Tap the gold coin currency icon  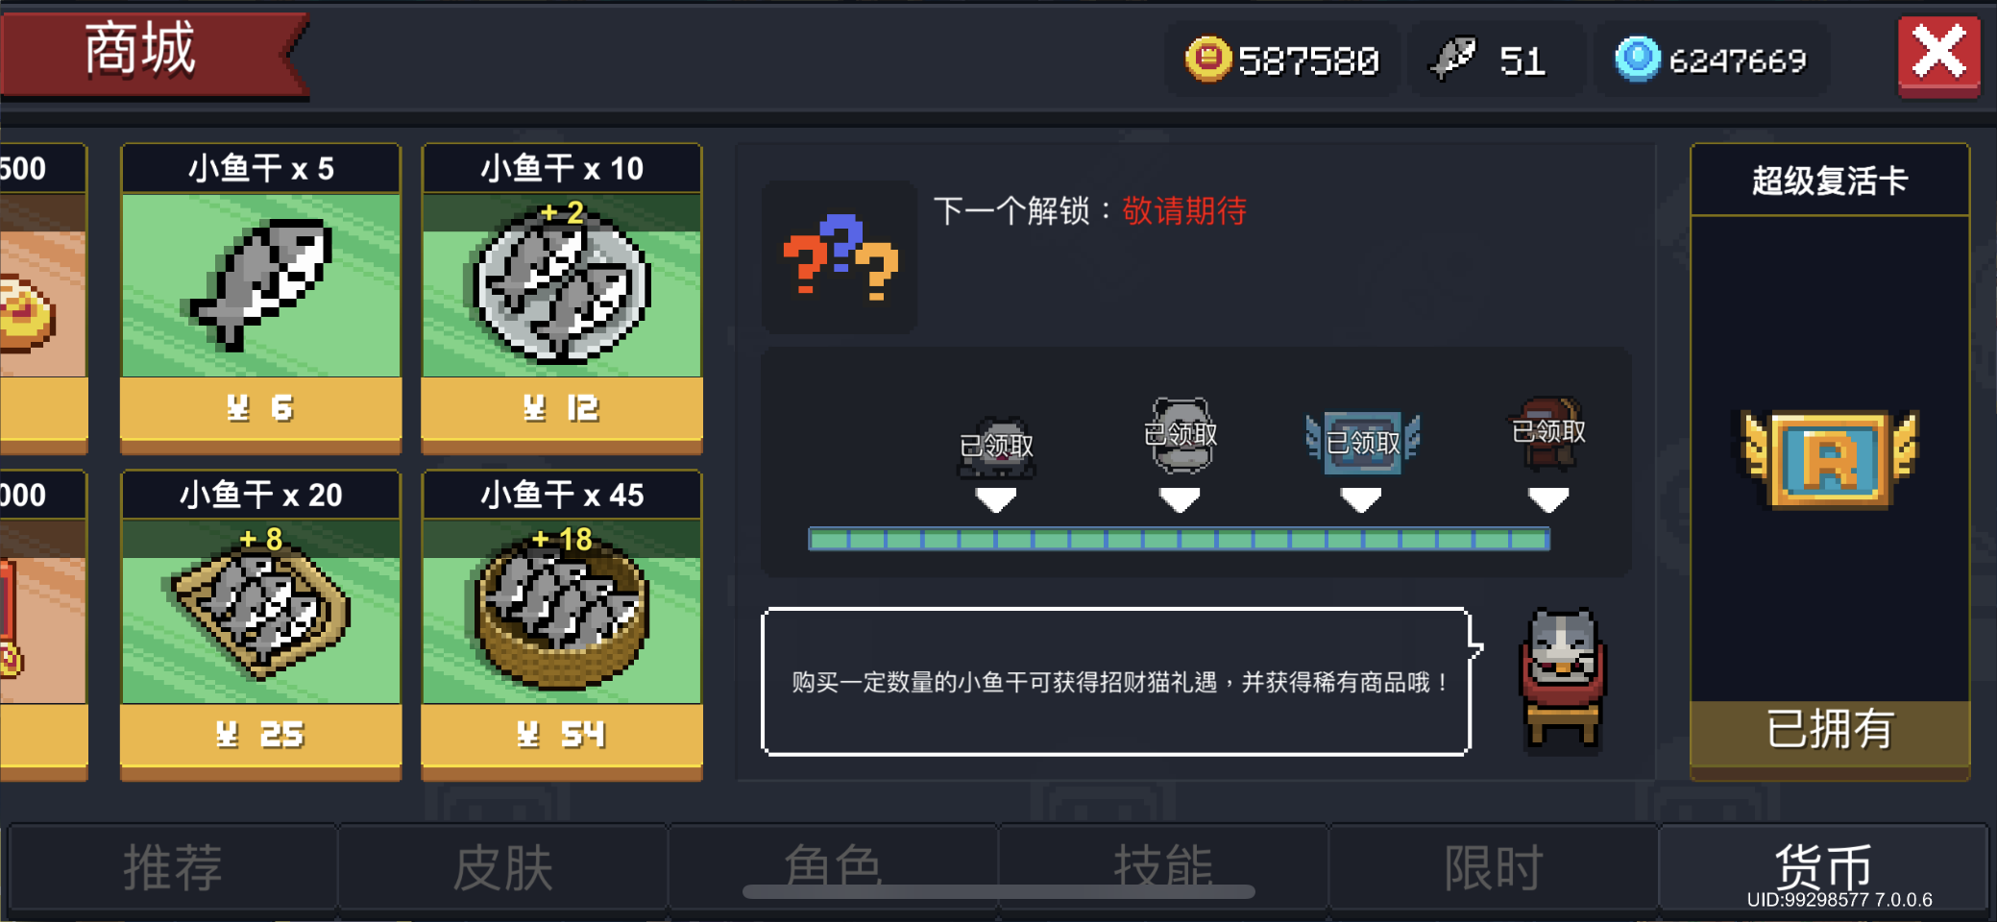(x=1207, y=59)
